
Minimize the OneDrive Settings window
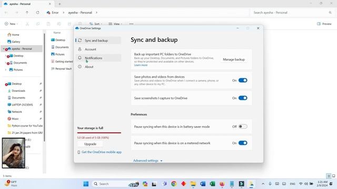(x=237, y=28)
